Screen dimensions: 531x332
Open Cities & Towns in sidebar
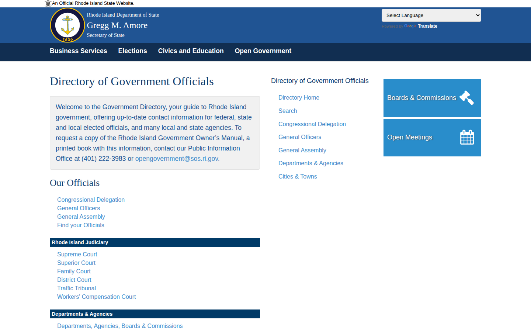pyautogui.click(x=298, y=176)
